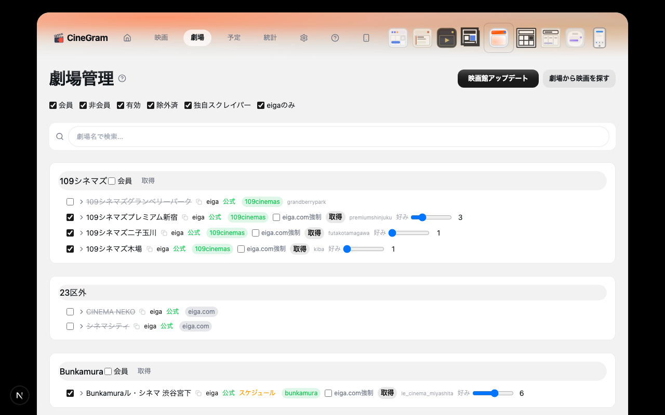This screenshot has width=665, height=415.
Task: Open the 統計 section
Action: click(x=270, y=37)
